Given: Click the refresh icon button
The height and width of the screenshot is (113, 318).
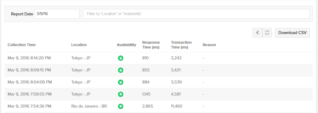Looking at the screenshot, I should [x=267, y=33].
